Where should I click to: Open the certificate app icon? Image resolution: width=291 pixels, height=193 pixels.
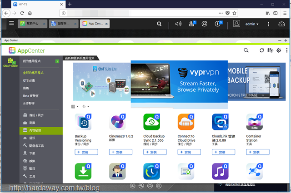186,172
